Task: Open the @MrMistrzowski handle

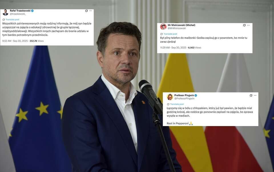Action: (x=177, y=28)
